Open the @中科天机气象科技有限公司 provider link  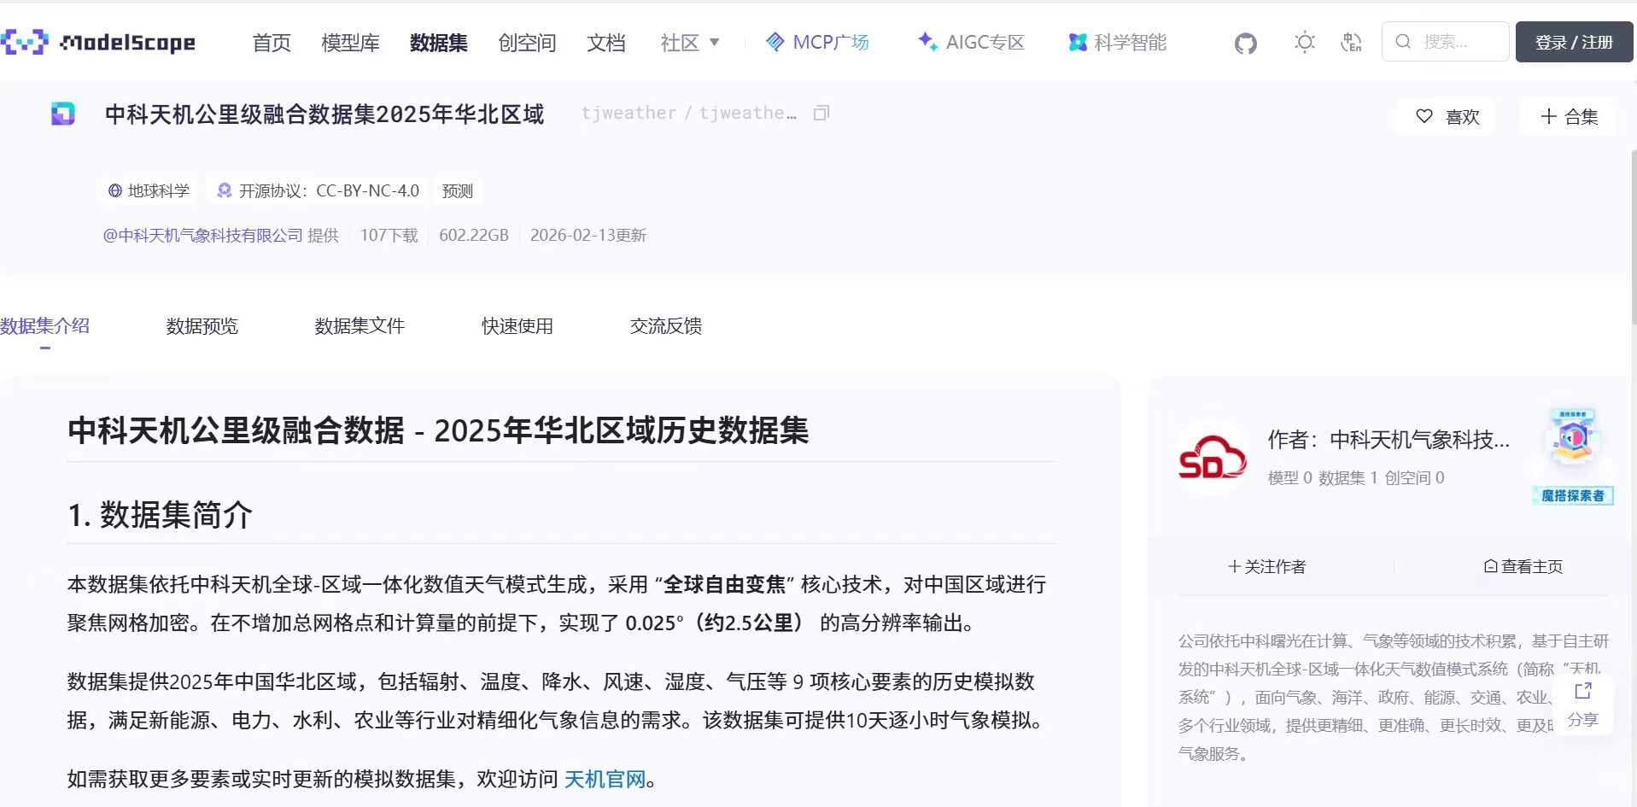coord(203,235)
